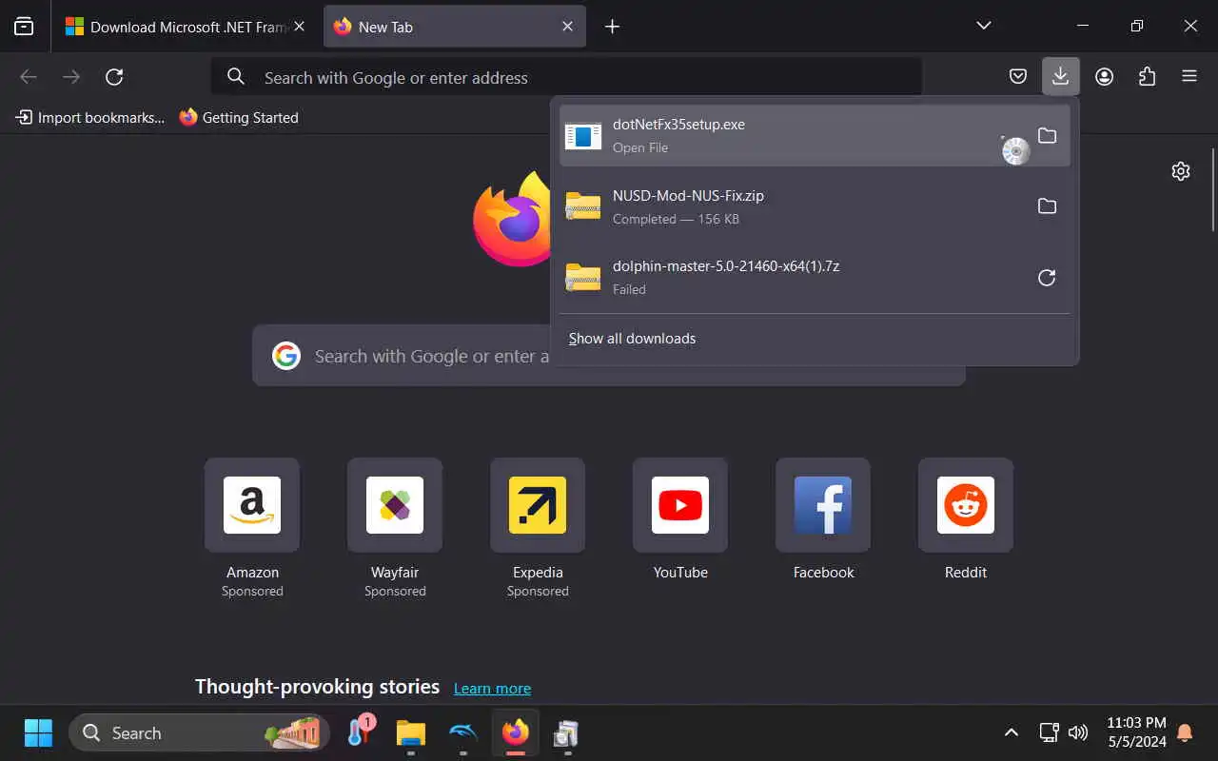Show hidden system tray icons
The image size is (1218, 761).
tap(1012, 732)
